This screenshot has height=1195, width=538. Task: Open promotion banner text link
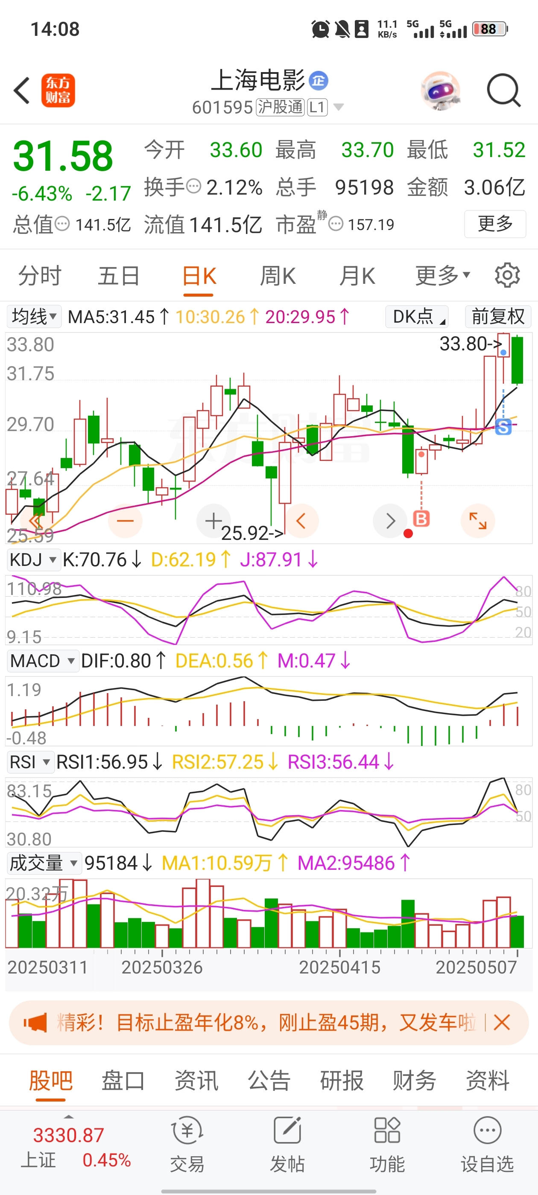point(266,1023)
